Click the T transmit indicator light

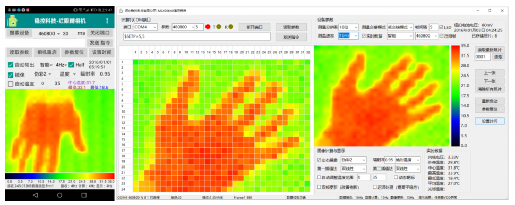pos(219,27)
